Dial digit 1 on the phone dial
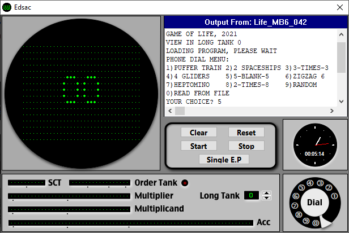 pos(335,197)
